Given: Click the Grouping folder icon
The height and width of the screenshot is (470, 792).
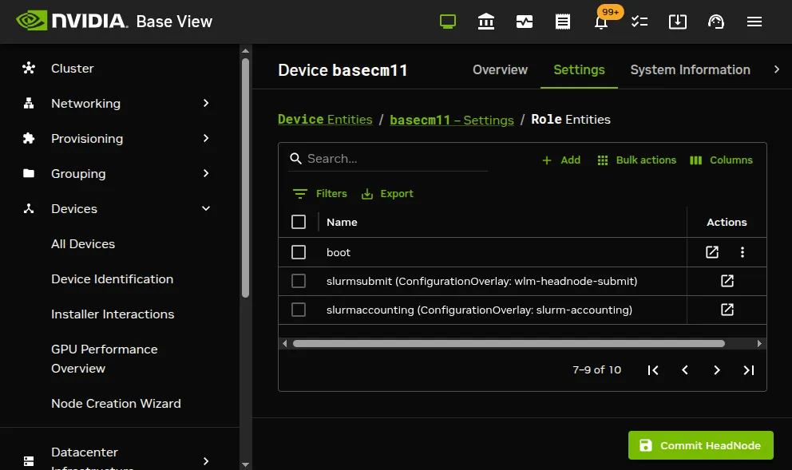Looking at the screenshot, I should (29, 173).
